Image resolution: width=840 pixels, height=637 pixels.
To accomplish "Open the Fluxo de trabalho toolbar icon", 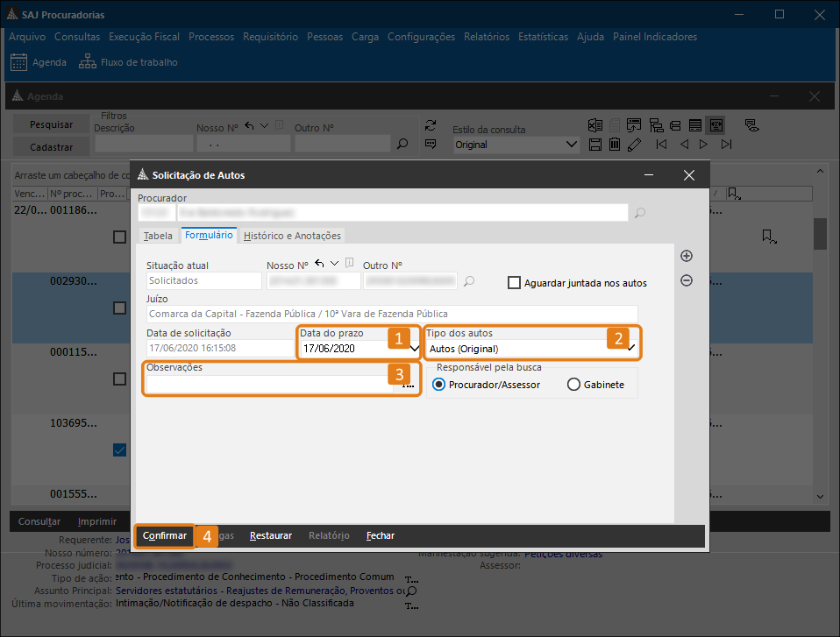I will coord(87,62).
